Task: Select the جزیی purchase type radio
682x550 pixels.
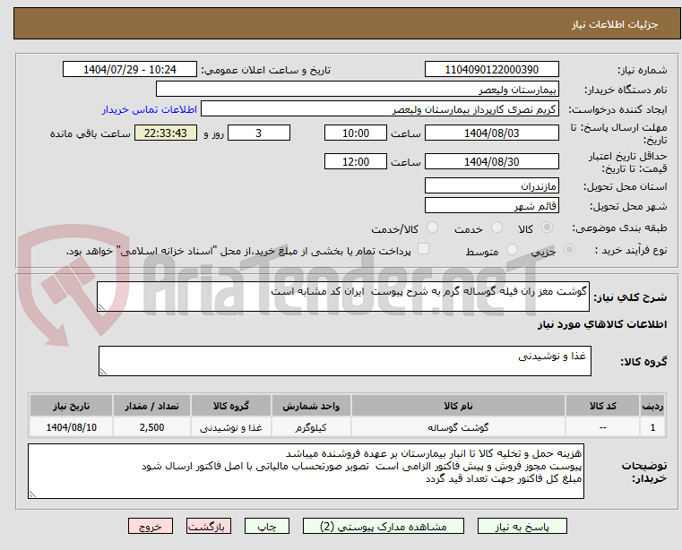Action: click(569, 250)
